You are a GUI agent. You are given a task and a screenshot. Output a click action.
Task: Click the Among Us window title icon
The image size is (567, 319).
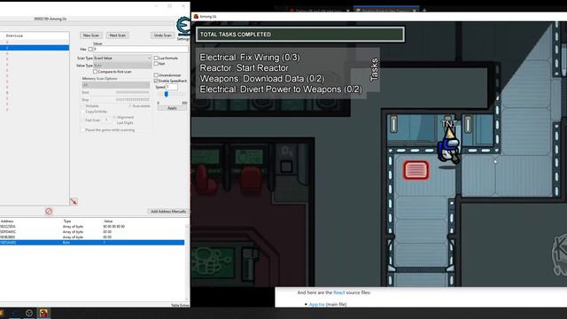[x=196, y=17]
